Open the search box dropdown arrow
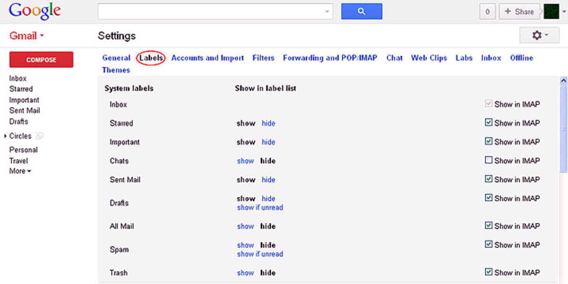The height and width of the screenshot is (284, 568). 327,11
